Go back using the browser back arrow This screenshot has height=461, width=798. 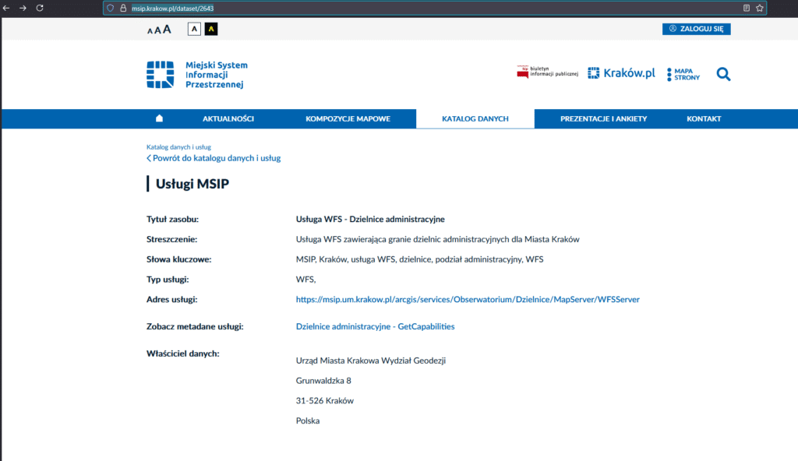coord(6,8)
